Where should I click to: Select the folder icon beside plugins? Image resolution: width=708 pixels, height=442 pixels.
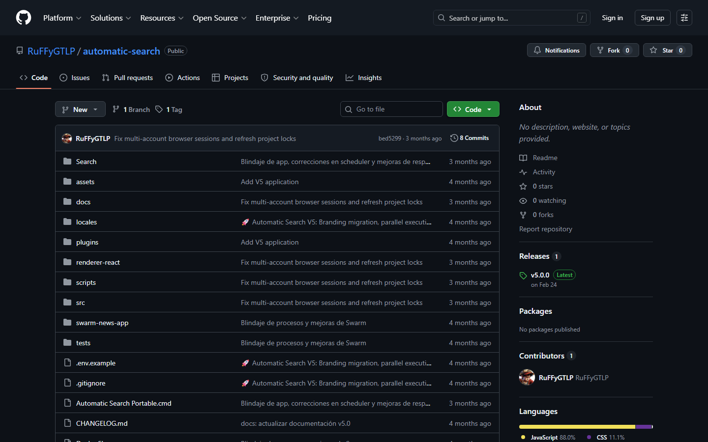67,242
